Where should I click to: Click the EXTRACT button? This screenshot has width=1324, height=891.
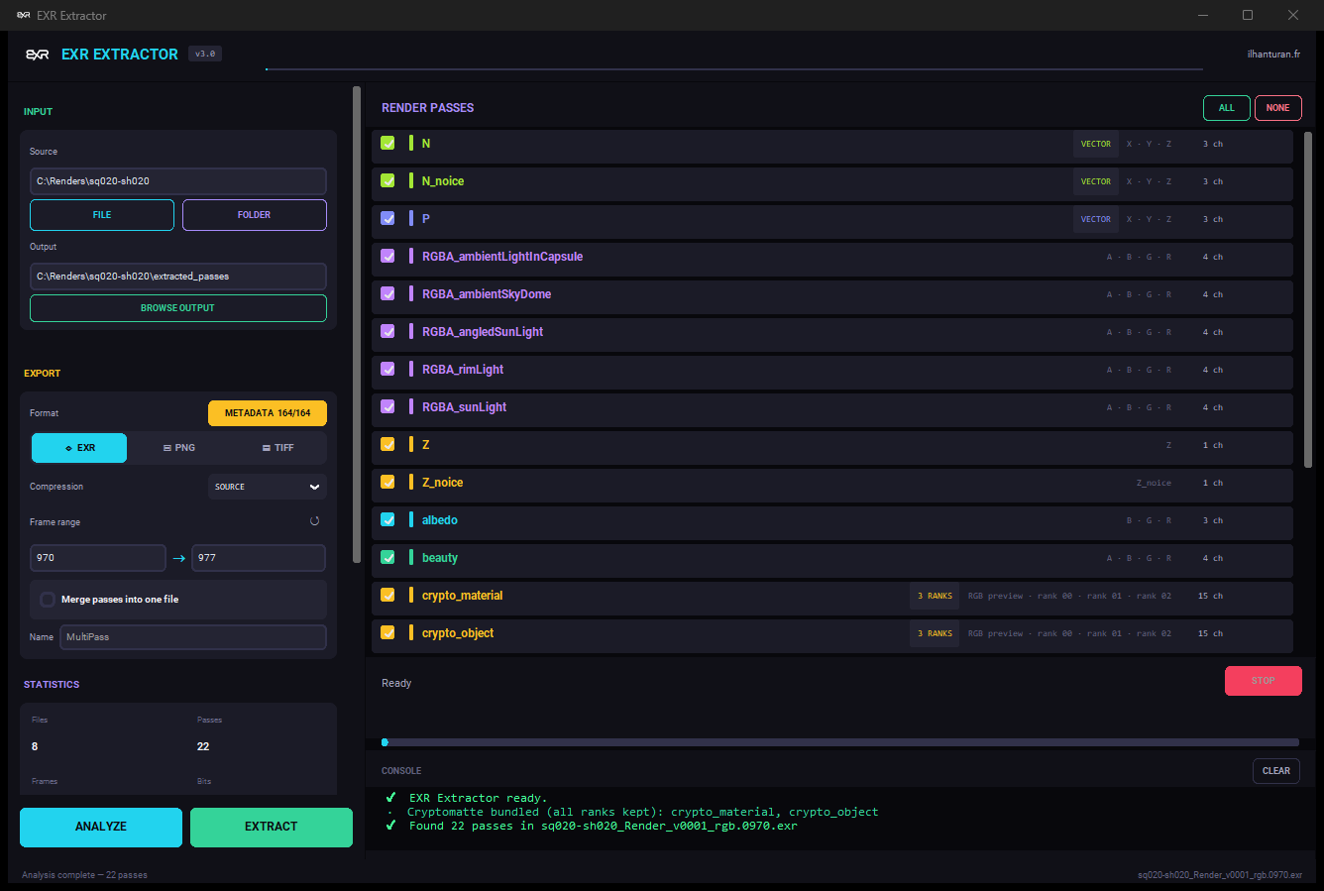272,827
